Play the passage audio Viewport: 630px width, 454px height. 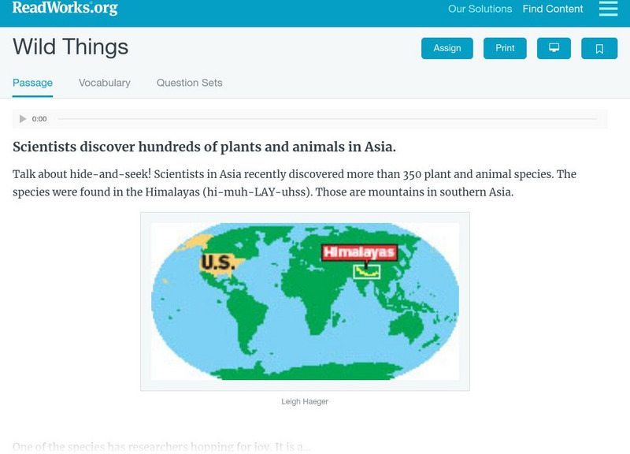(x=23, y=119)
